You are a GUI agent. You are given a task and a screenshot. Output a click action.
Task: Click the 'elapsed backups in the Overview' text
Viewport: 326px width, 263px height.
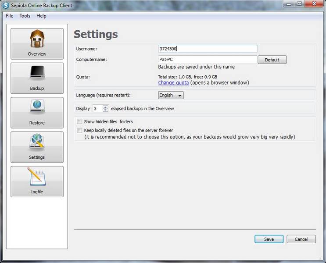pos(143,108)
